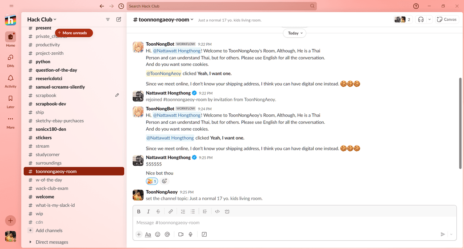Click the mention @ icon in composer
Screen dimensions: 464x249
[x=167, y=235]
